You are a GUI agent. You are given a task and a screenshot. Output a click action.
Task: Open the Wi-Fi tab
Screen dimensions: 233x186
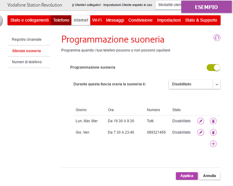[97, 20]
